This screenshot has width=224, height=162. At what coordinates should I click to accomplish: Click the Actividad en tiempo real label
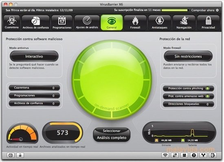pyautogui.click(x=22, y=147)
